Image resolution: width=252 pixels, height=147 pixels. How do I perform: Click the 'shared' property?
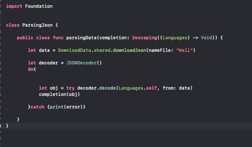click(102, 50)
